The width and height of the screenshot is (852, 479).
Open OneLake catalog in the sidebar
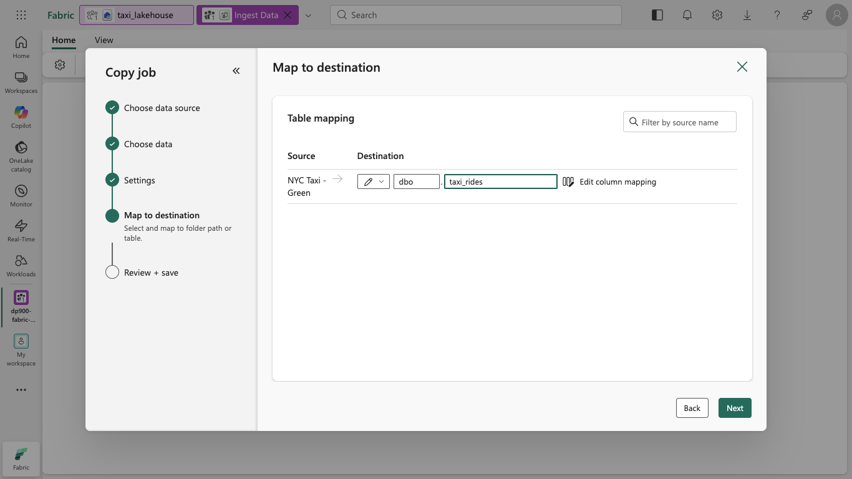tap(21, 156)
